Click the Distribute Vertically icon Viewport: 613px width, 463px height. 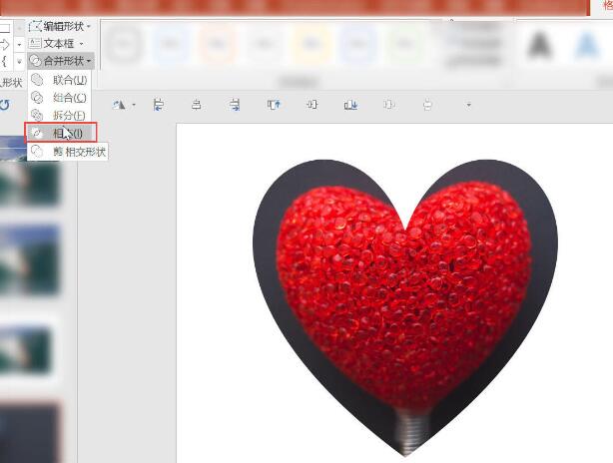click(427, 105)
